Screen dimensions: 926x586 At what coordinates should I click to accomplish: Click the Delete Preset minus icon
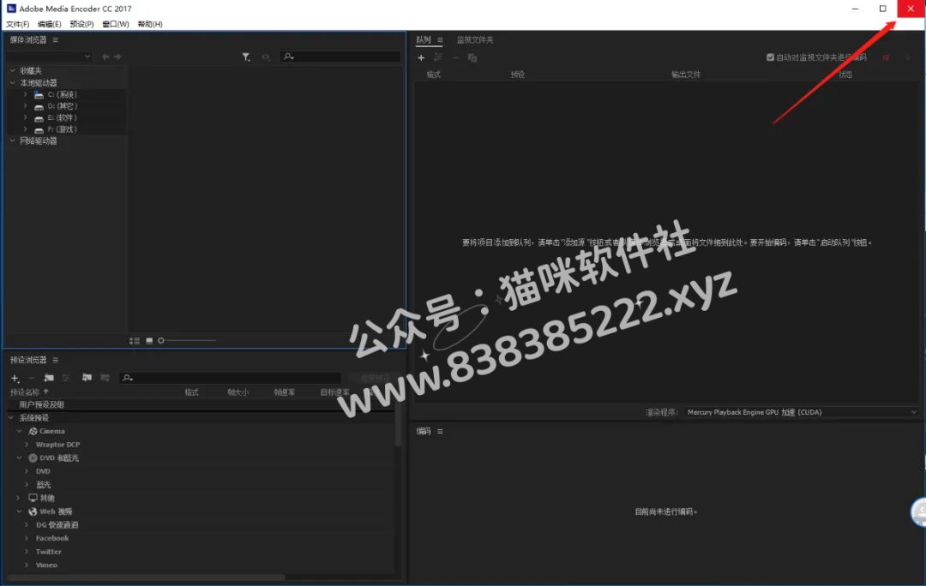coord(32,379)
